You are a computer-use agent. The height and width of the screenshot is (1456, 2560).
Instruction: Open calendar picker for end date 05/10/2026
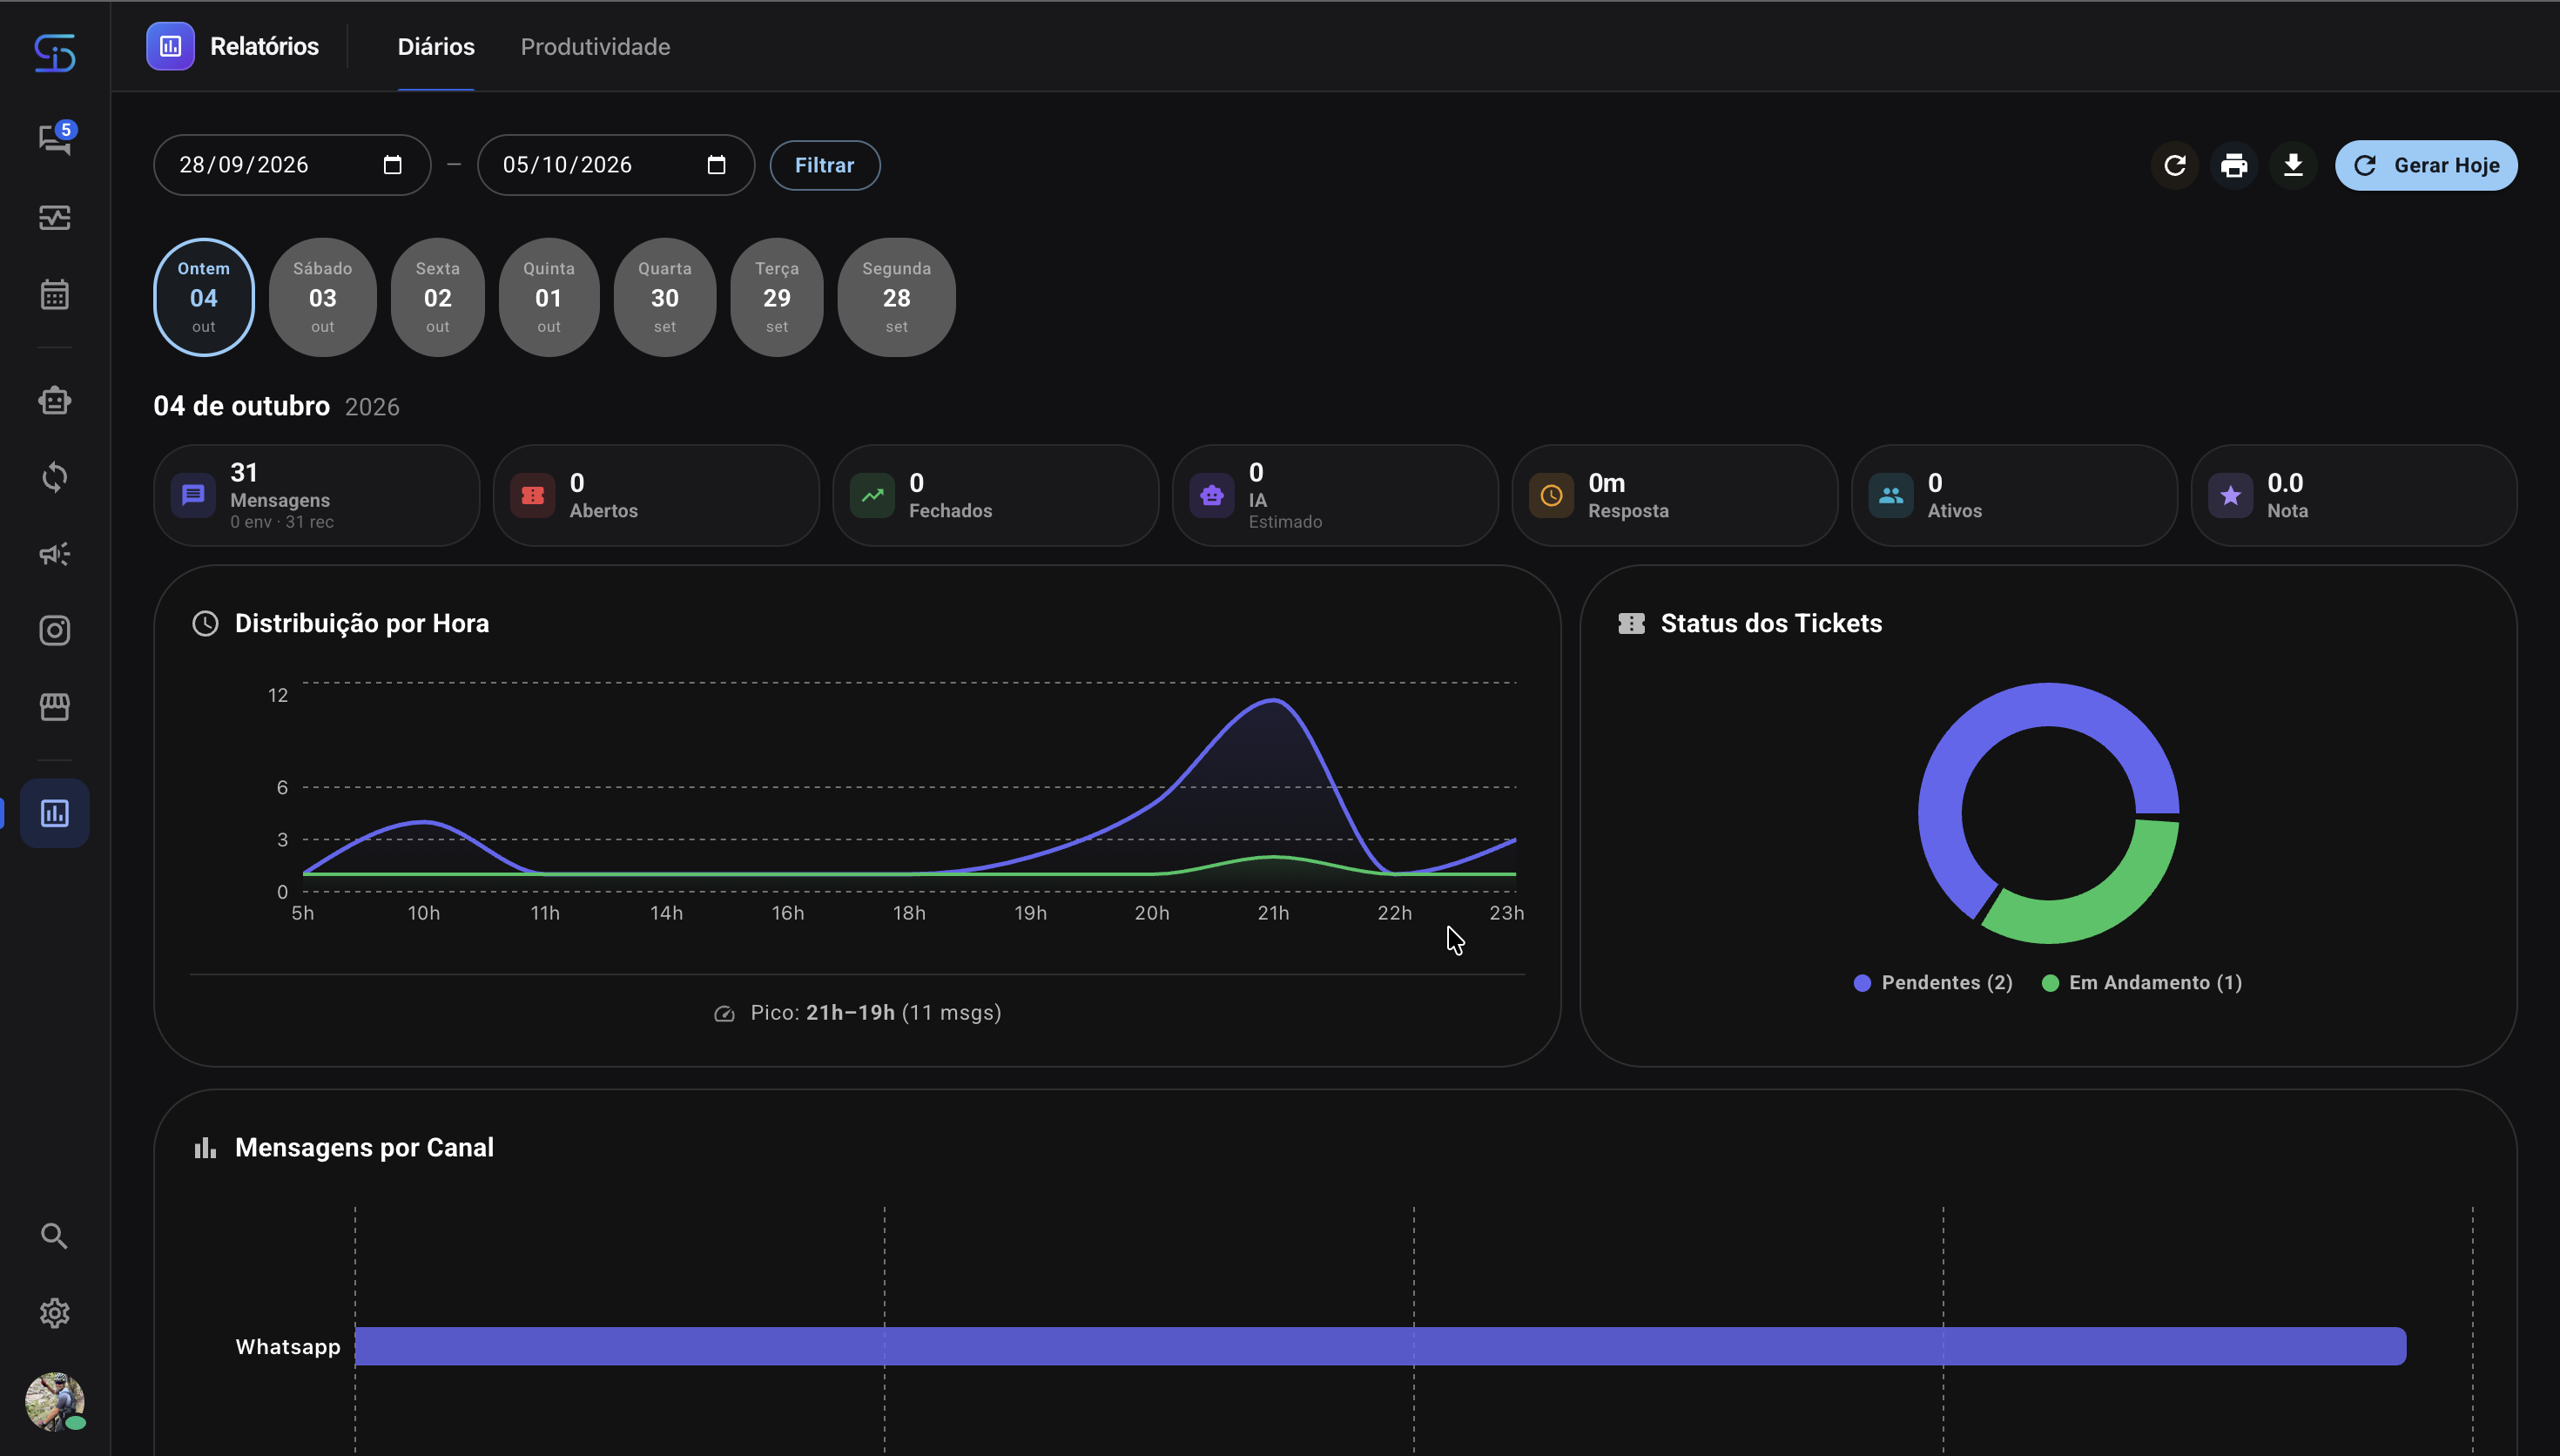[x=717, y=165]
